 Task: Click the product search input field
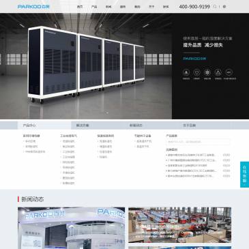pyautogui.click(x=198, y=142)
